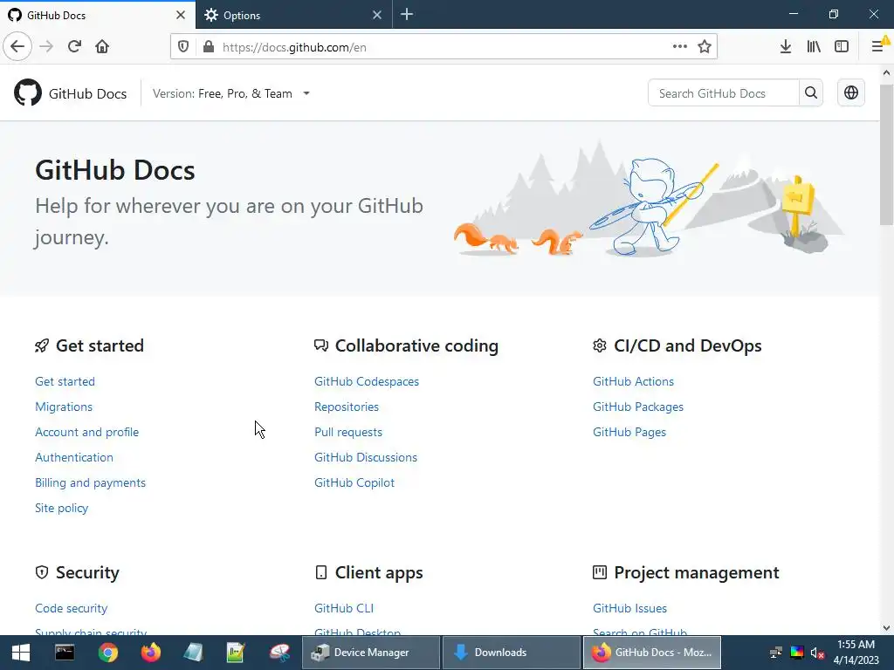
Task: Open GitHub Codespaces link
Action: pyautogui.click(x=367, y=382)
